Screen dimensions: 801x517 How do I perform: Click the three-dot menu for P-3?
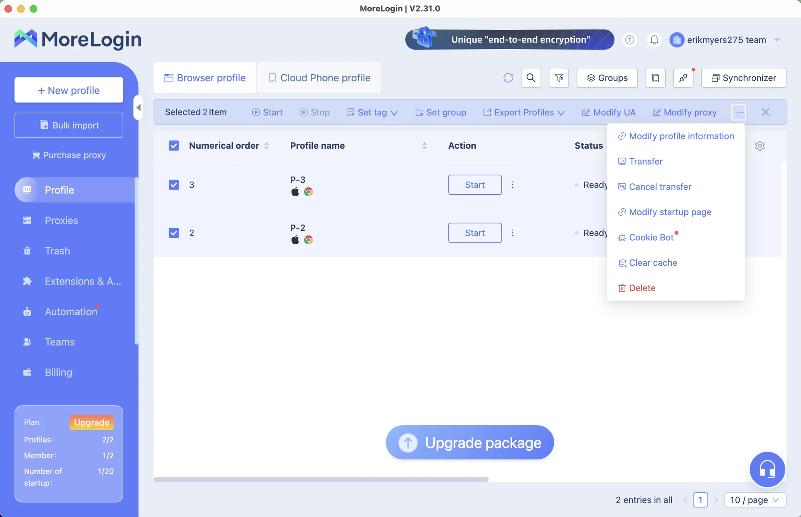pyautogui.click(x=512, y=185)
